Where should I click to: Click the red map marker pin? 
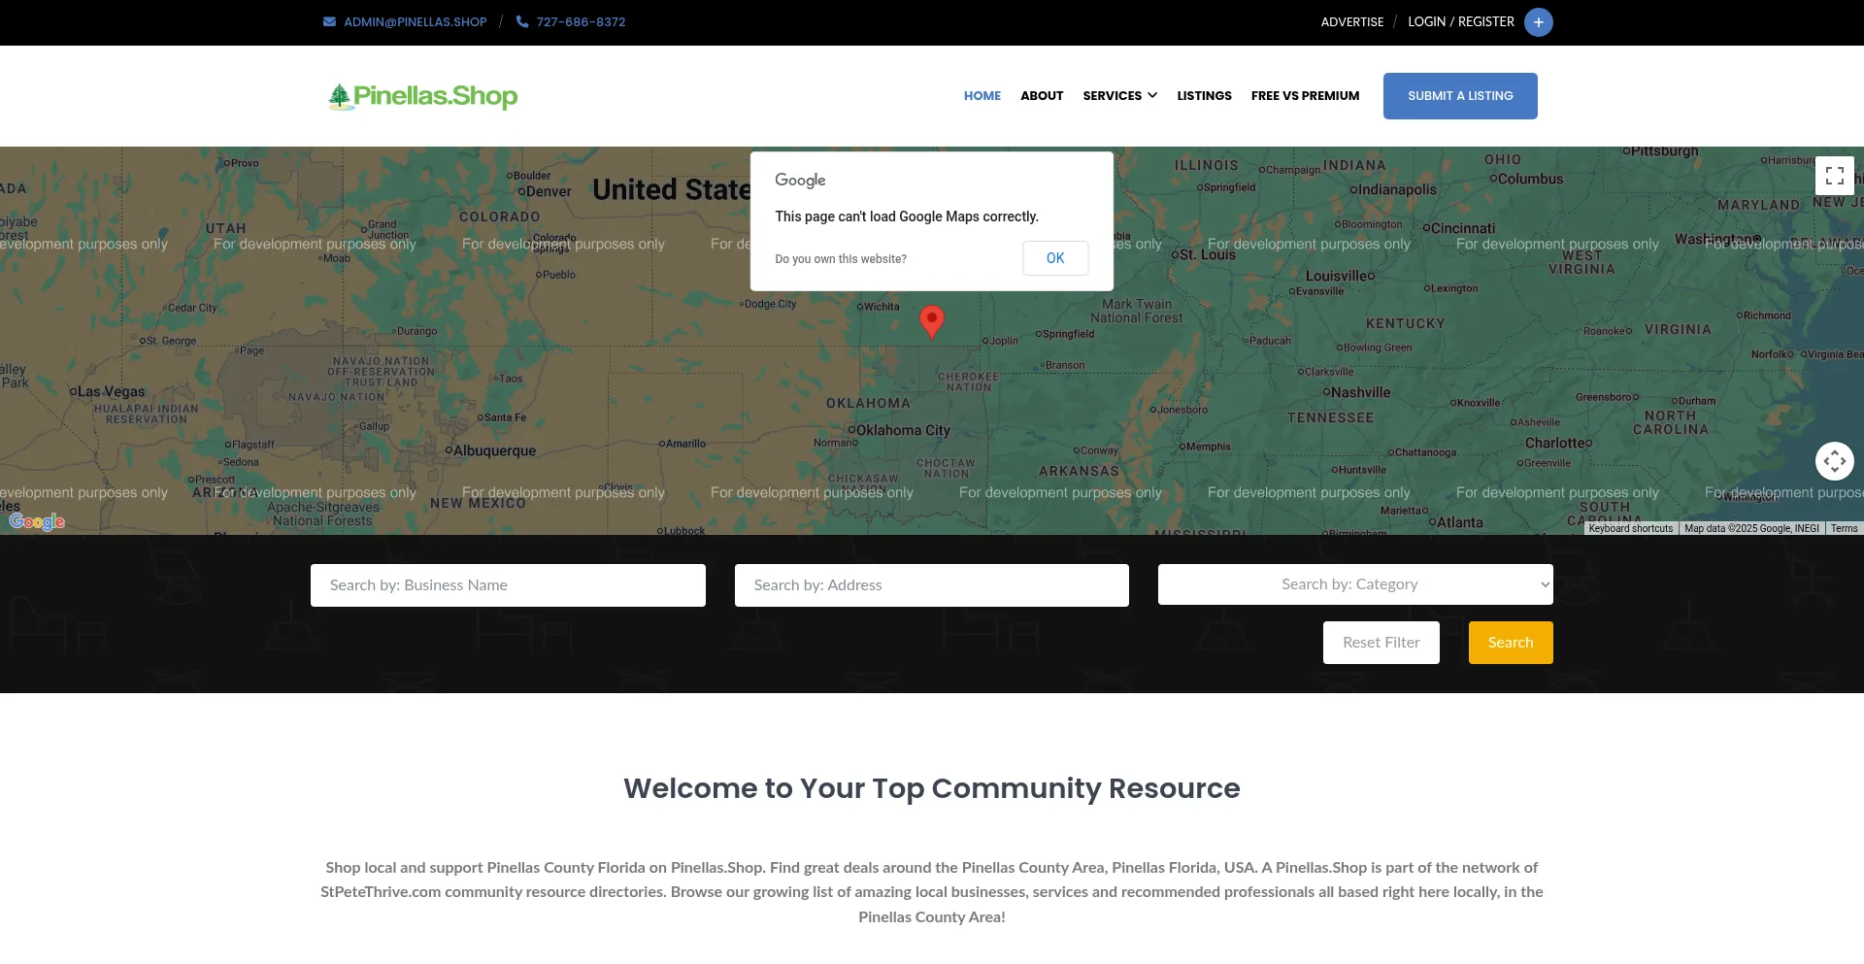click(x=932, y=321)
